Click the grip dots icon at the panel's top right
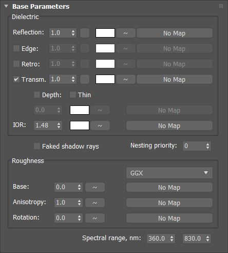This screenshot has height=253, width=228. (x=221, y=6)
